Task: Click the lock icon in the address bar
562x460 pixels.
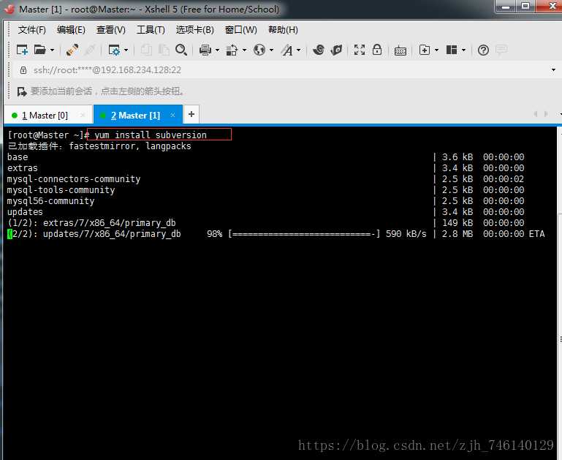Action: (x=23, y=70)
